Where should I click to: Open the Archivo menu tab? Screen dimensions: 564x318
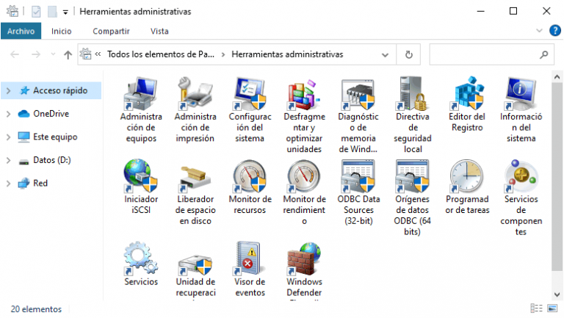21,31
